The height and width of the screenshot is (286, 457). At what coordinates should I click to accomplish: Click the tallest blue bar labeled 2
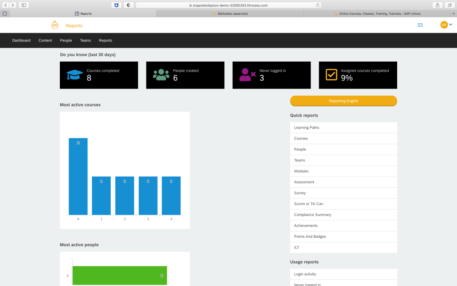(78, 176)
